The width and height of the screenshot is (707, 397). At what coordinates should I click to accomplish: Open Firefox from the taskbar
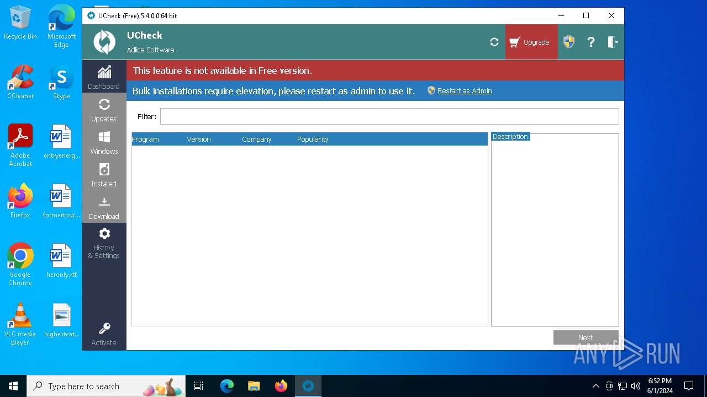coord(281,386)
